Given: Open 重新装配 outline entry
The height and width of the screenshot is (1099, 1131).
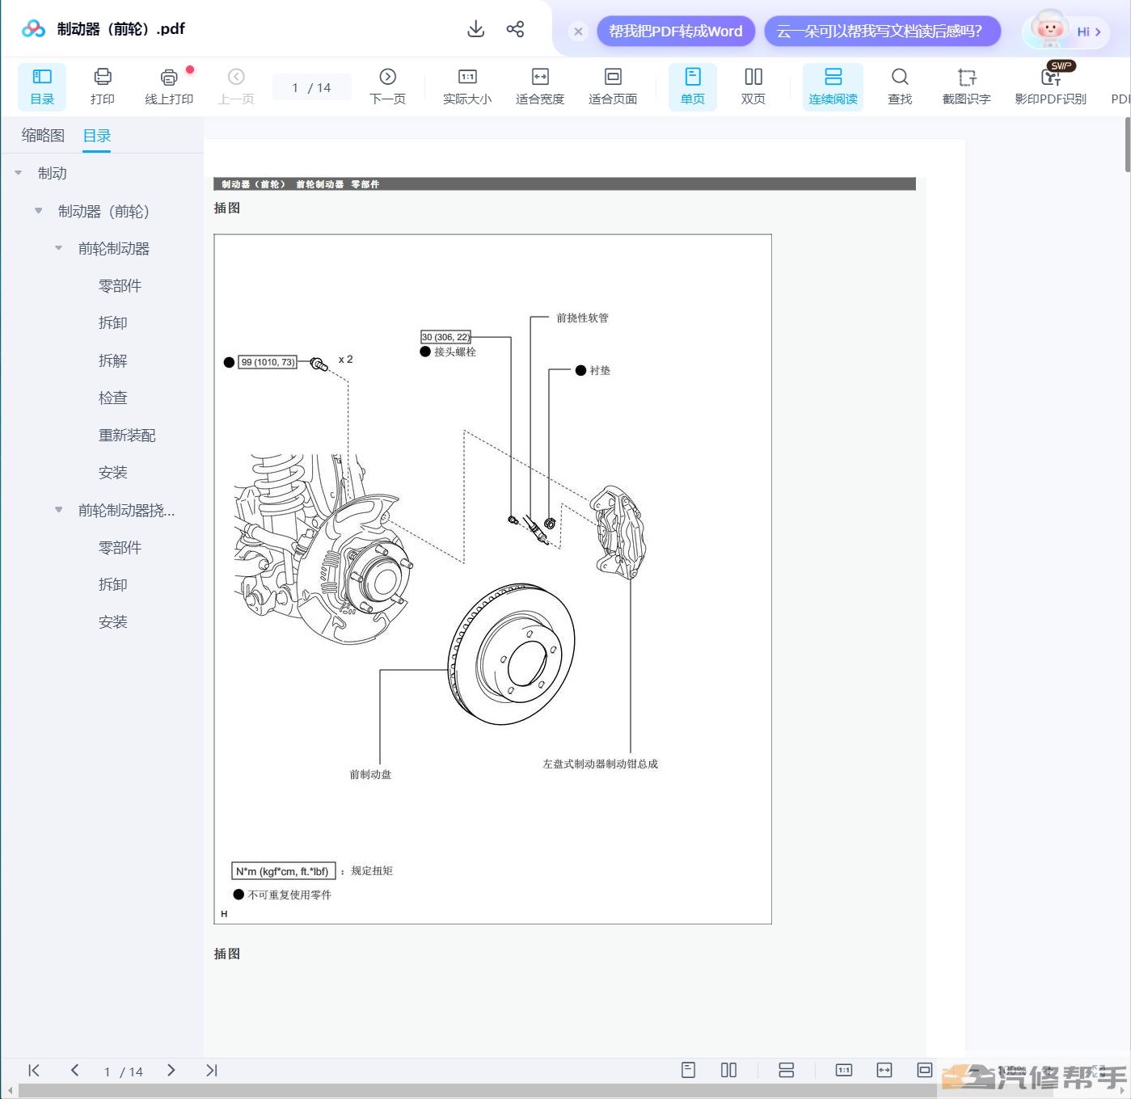Looking at the screenshot, I should (127, 435).
